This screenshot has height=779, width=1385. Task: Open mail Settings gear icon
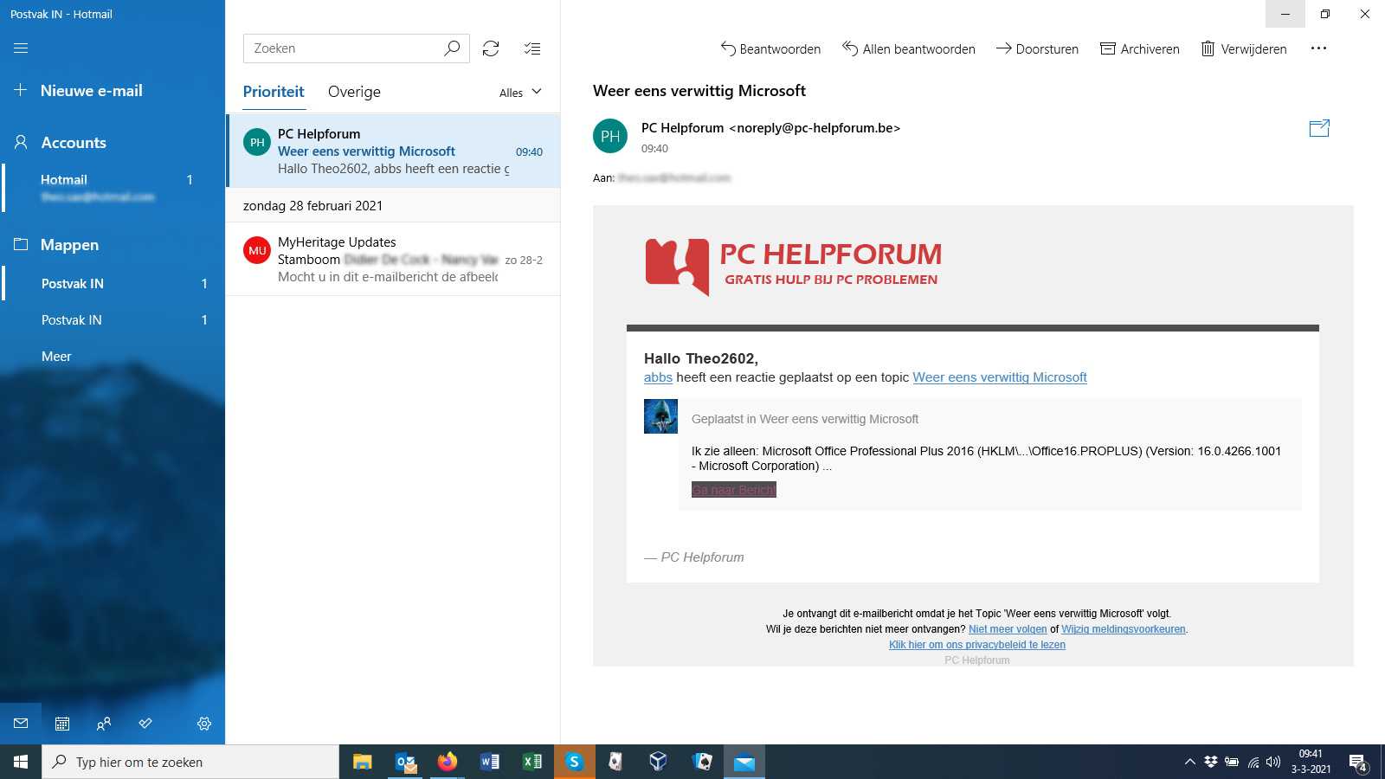click(x=204, y=724)
